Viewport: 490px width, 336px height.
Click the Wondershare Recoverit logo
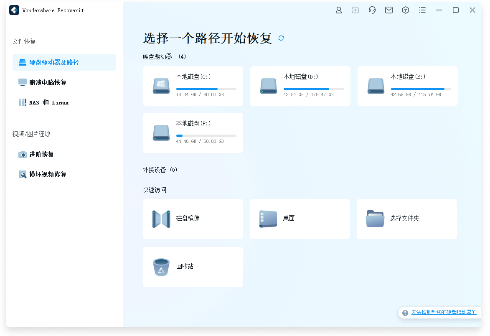(14, 10)
